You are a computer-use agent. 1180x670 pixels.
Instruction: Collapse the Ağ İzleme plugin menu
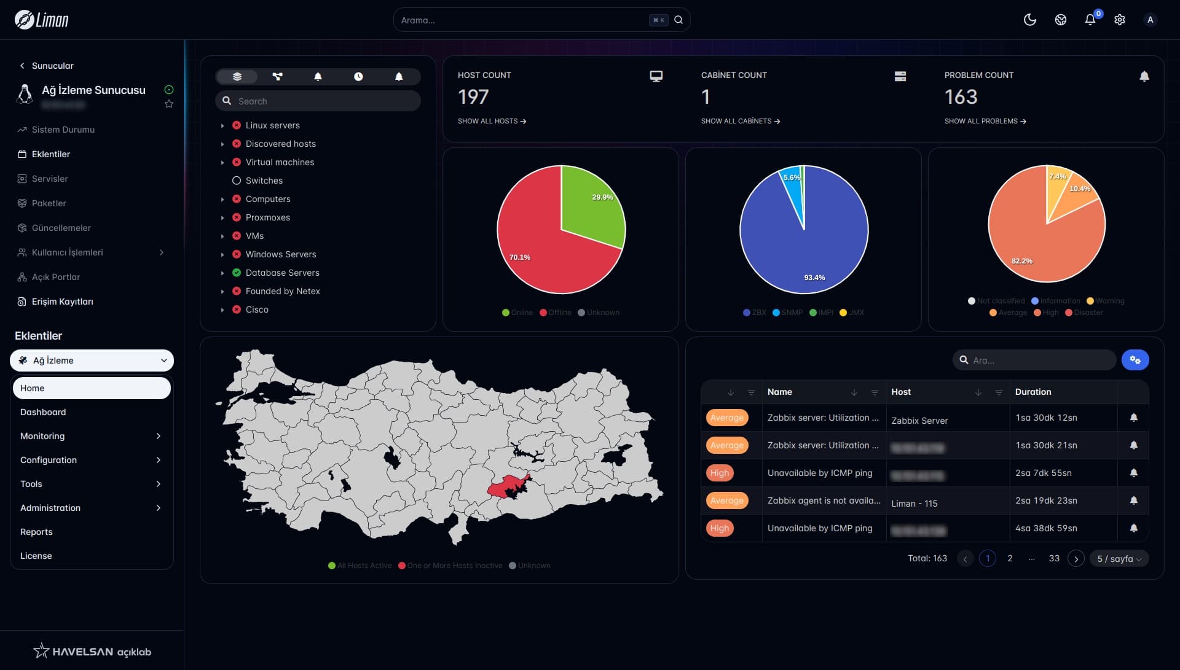(163, 360)
